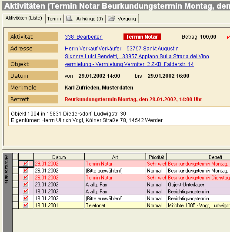
Task: Select row marker for 18.01.2002 Bitte auswählen Besichtigungstermin row
Action: pyautogui.click(x=15, y=199)
